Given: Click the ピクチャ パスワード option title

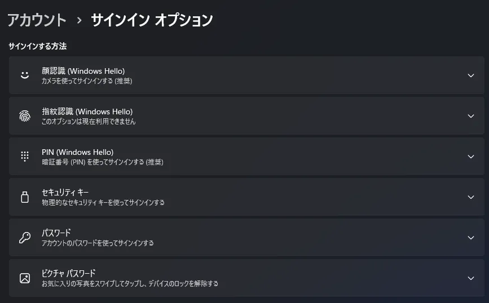Looking at the screenshot, I should pyautogui.click(x=68, y=274).
